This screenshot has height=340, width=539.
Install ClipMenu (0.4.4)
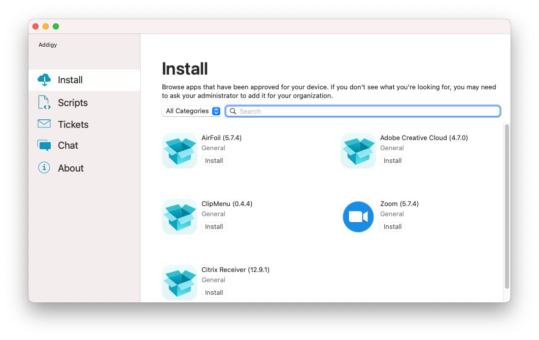(x=214, y=226)
